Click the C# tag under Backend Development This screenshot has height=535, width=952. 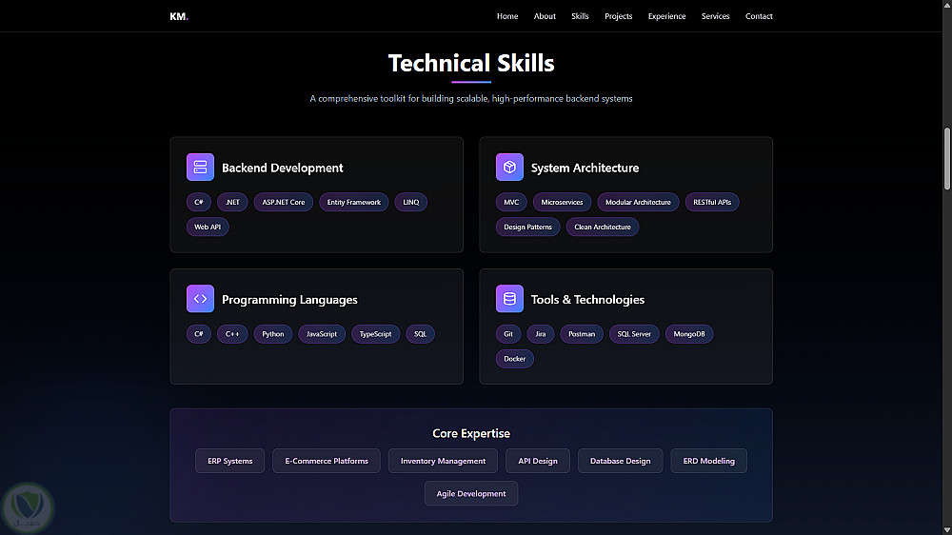199,202
